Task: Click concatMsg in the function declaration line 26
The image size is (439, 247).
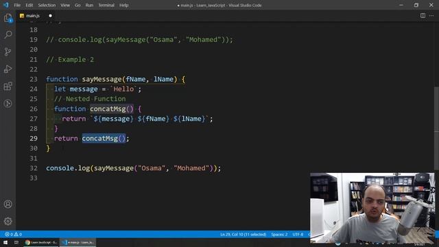Action: (x=108, y=109)
